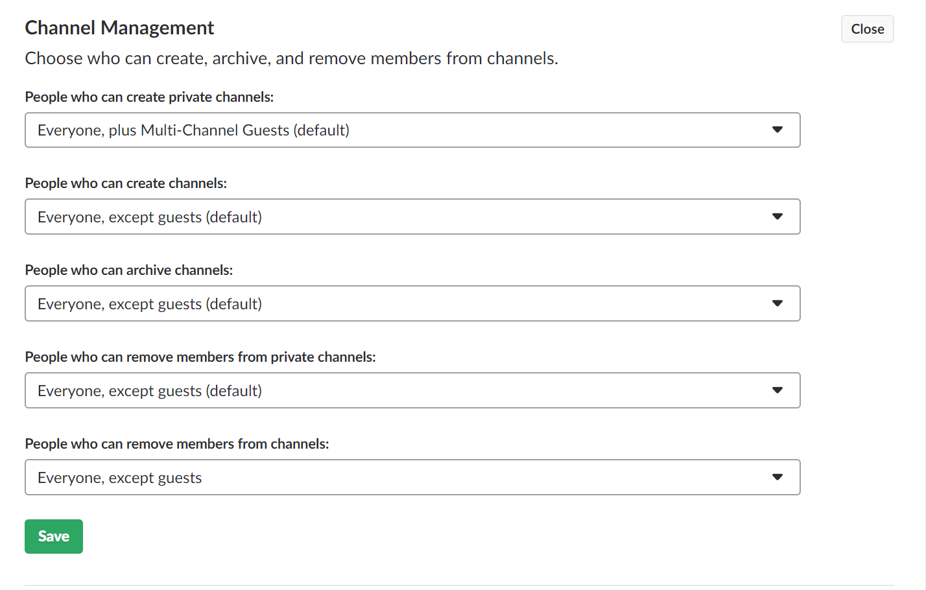Save the channel management settings
Image resolution: width=926 pixels, height=590 pixels.
pyautogui.click(x=54, y=536)
